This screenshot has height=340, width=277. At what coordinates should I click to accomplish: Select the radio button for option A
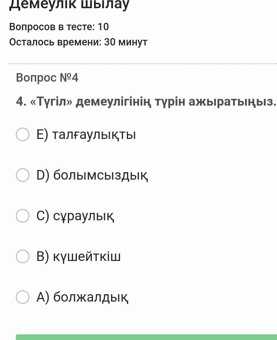point(23,297)
